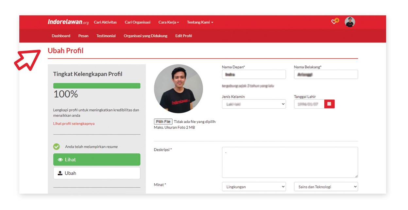Click the green resume checkmark icon

(57, 147)
